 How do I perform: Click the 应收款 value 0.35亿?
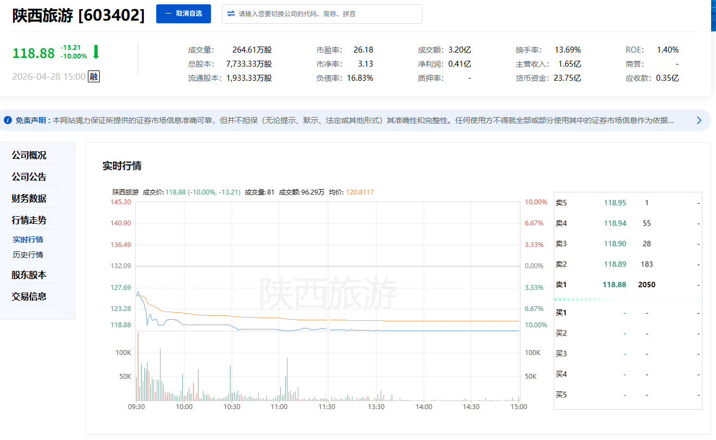coord(667,78)
